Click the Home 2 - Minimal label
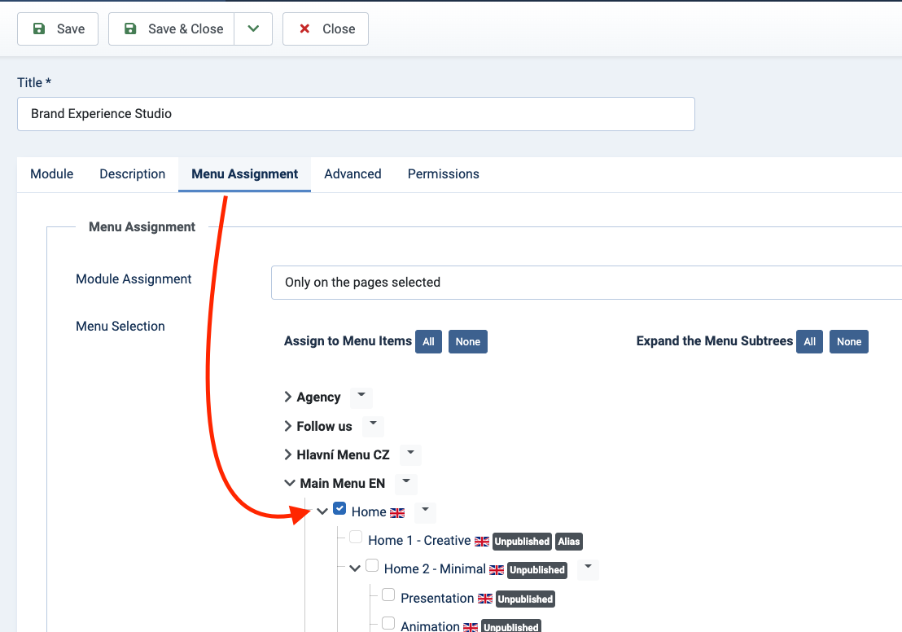902x632 pixels. 435,568
